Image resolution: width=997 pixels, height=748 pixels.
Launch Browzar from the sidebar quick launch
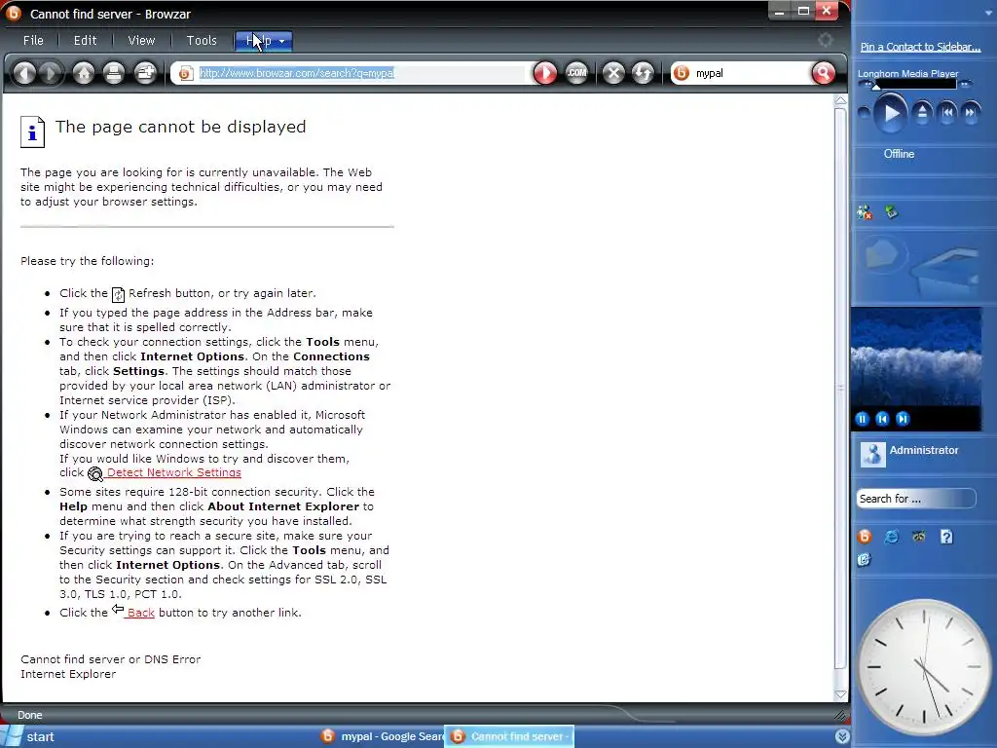[865, 537]
